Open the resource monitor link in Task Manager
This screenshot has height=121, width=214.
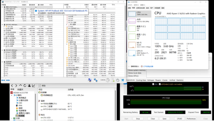coord(147,66)
